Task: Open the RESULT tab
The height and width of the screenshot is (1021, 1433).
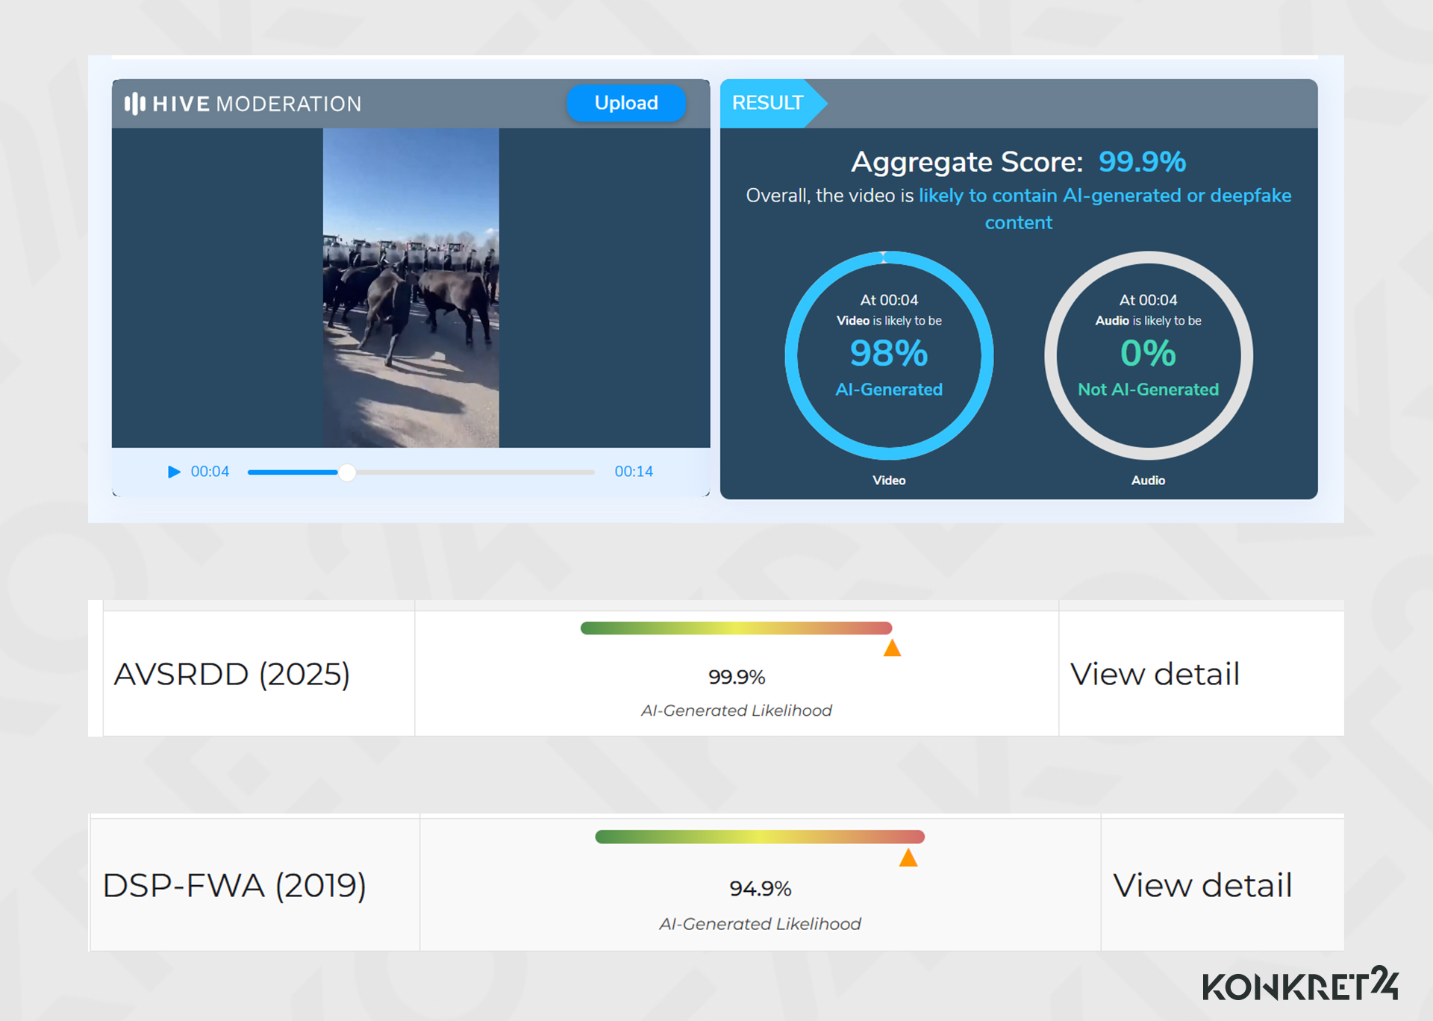Action: pos(768,103)
